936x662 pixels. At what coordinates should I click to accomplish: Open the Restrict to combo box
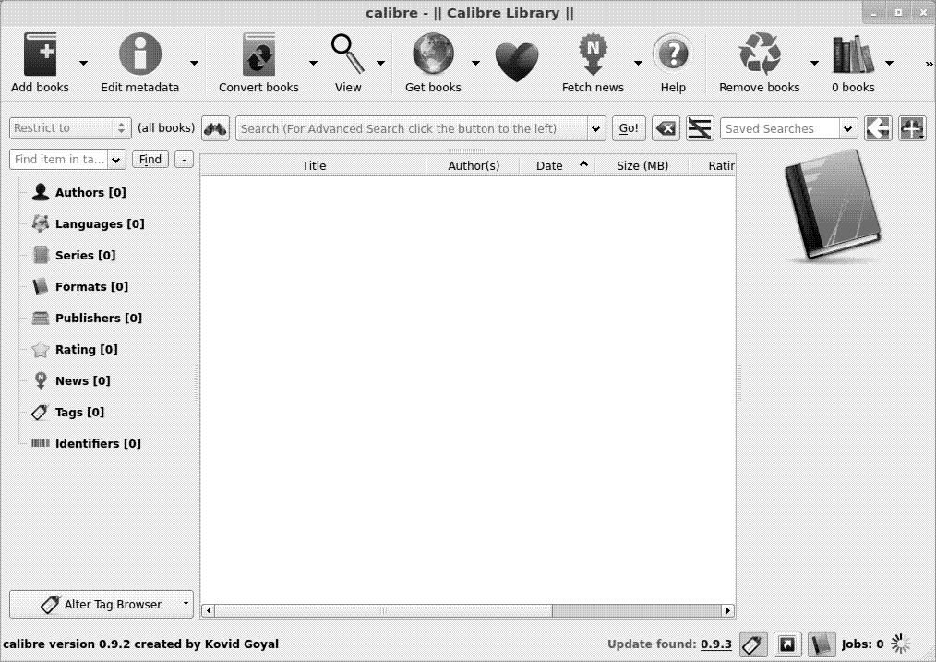point(70,127)
